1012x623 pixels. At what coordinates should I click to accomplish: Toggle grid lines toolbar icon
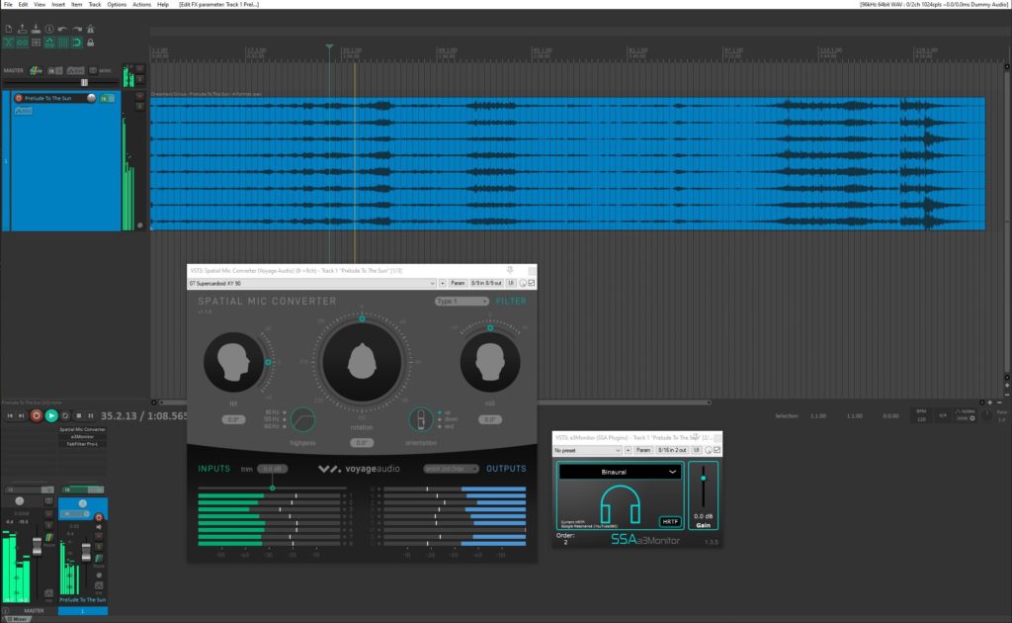point(62,43)
